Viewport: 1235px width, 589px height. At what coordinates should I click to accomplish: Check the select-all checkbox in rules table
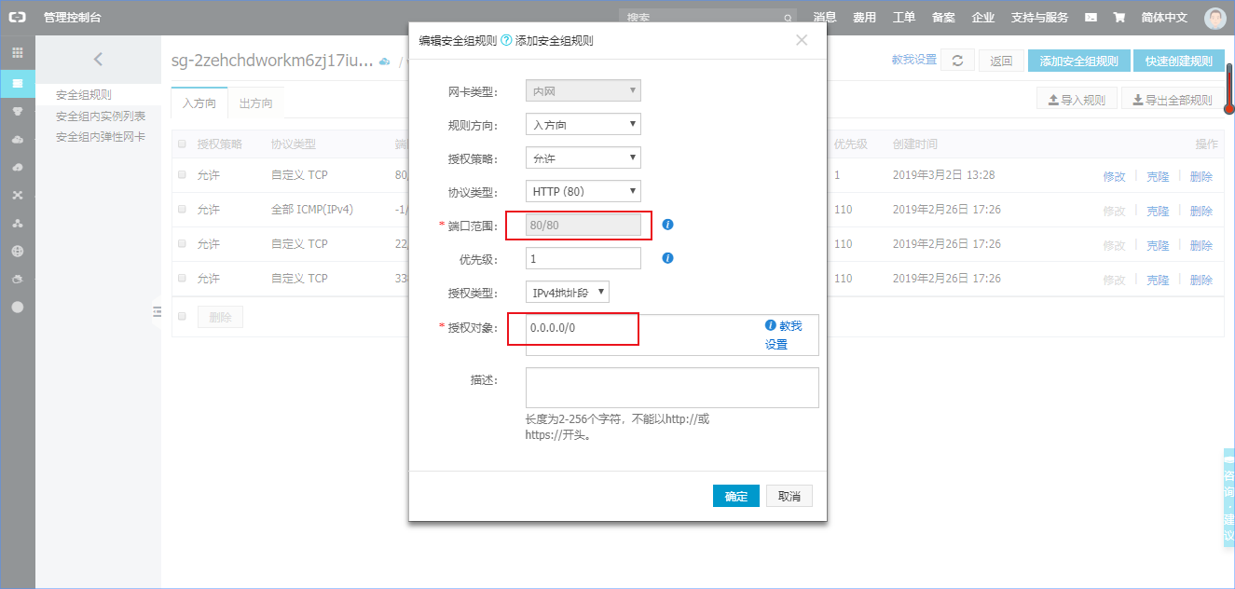pyautogui.click(x=182, y=142)
